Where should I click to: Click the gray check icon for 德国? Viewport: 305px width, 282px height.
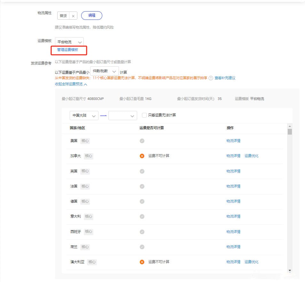142,202
